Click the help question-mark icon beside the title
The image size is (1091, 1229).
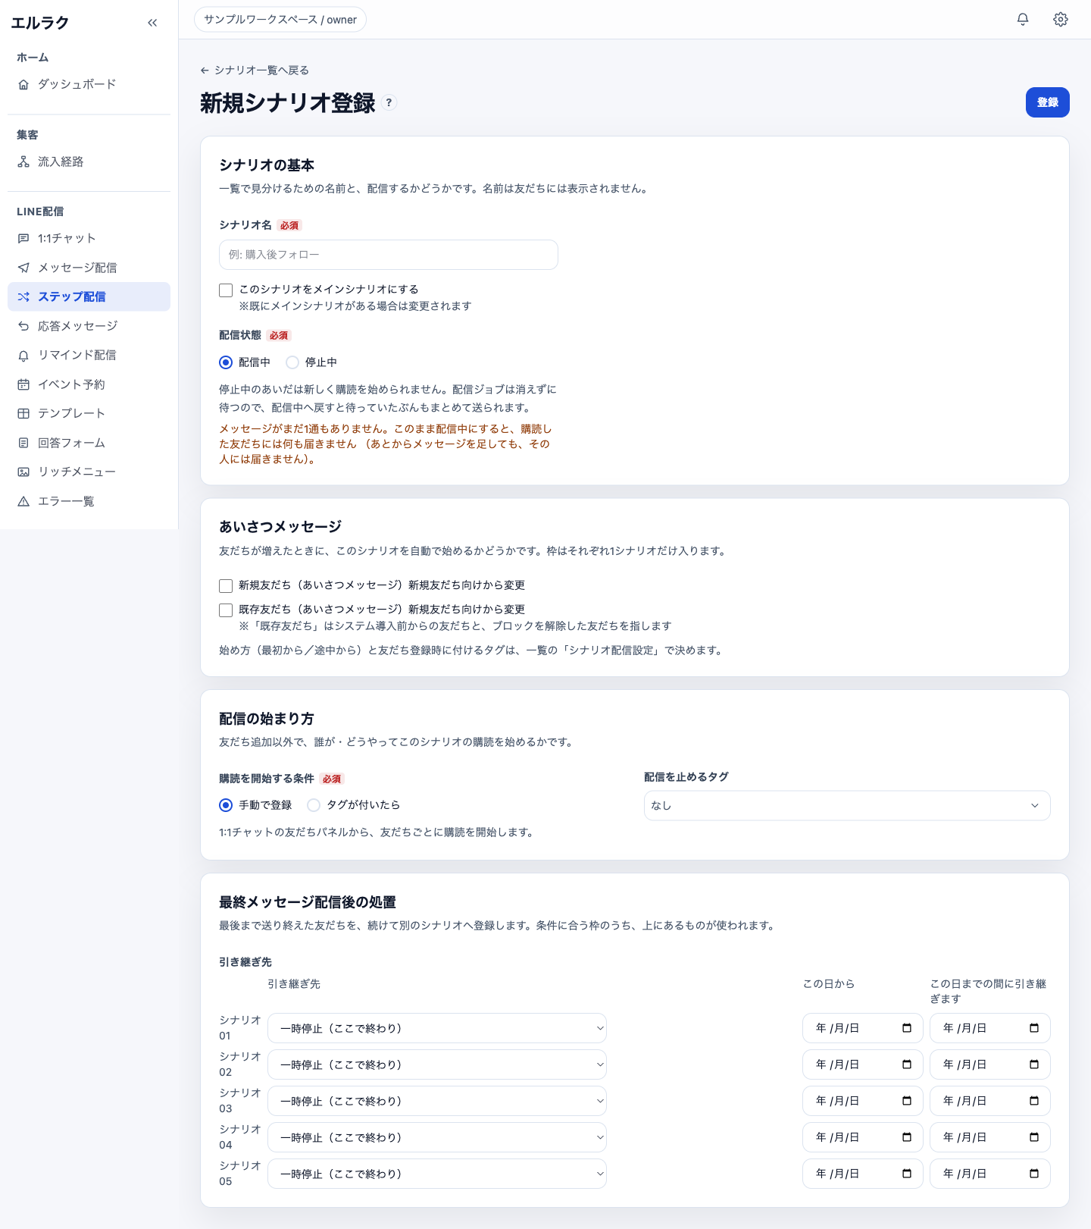click(389, 102)
